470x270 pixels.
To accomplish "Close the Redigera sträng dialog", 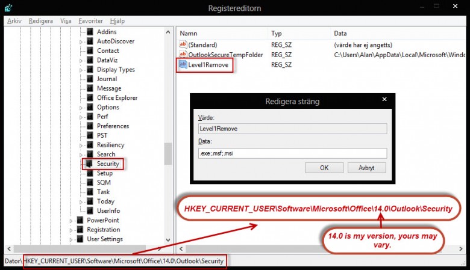I will point(384,99).
